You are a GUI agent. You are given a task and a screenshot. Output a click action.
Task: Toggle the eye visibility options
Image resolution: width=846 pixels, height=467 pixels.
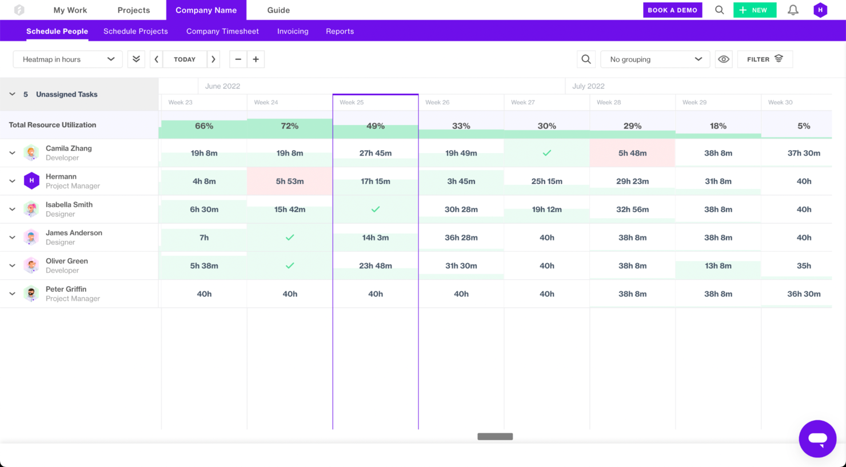(724, 59)
